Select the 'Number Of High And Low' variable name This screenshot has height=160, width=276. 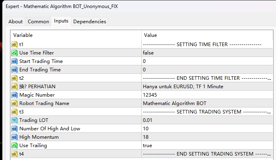tap(50, 129)
